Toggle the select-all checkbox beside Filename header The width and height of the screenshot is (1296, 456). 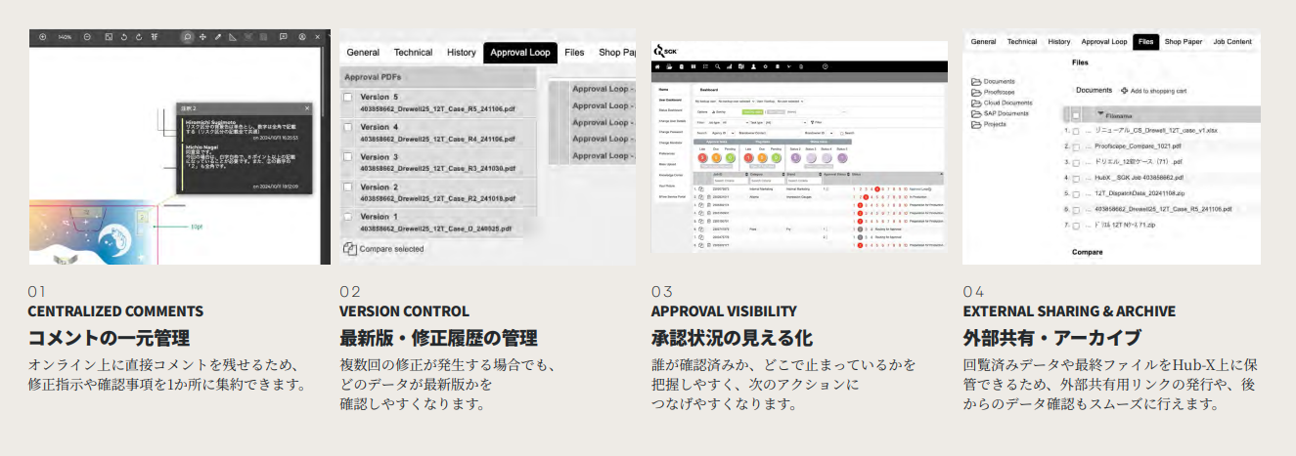[x=1076, y=115]
